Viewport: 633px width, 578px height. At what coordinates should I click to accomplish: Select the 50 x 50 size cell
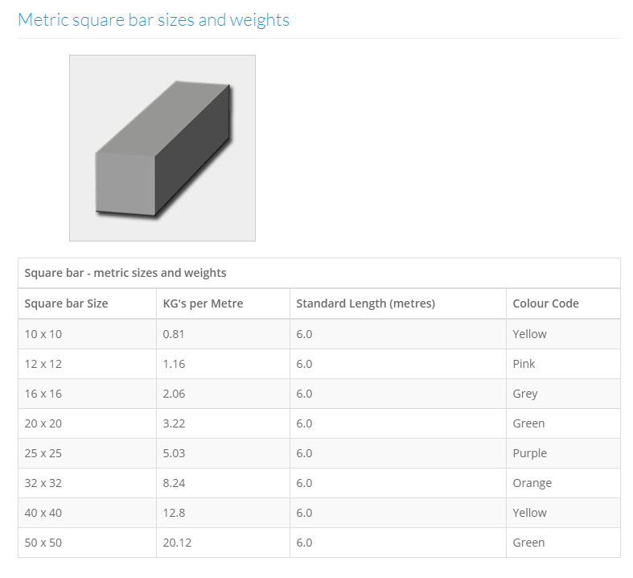tap(43, 543)
